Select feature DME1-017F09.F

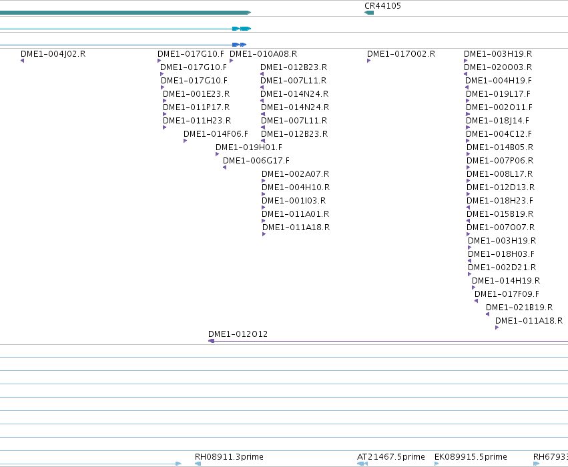[507, 294]
